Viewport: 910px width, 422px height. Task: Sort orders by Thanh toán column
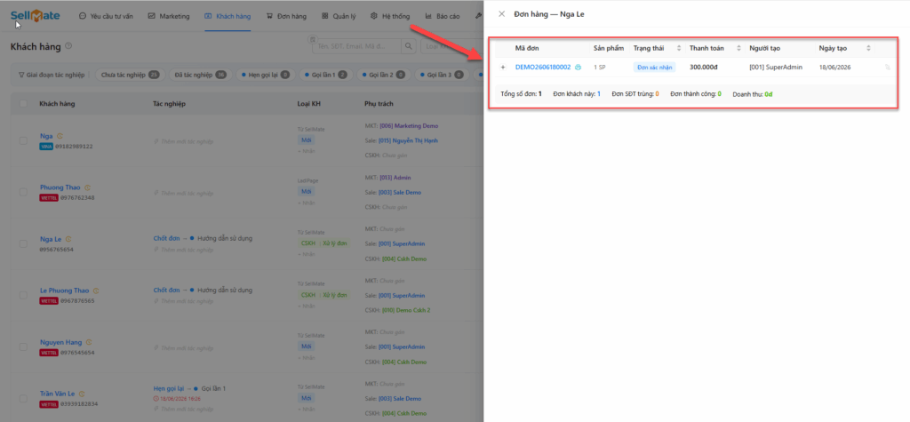(x=738, y=48)
